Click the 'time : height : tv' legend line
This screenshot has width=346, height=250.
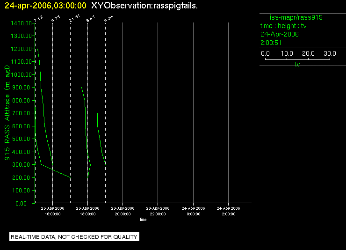coord(283,26)
